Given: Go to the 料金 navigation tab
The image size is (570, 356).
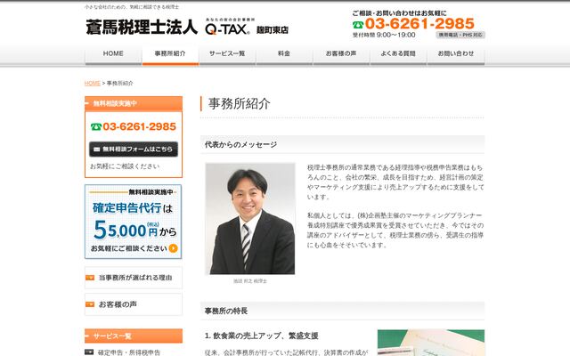Looking at the screenshot, I should [284, 54].
